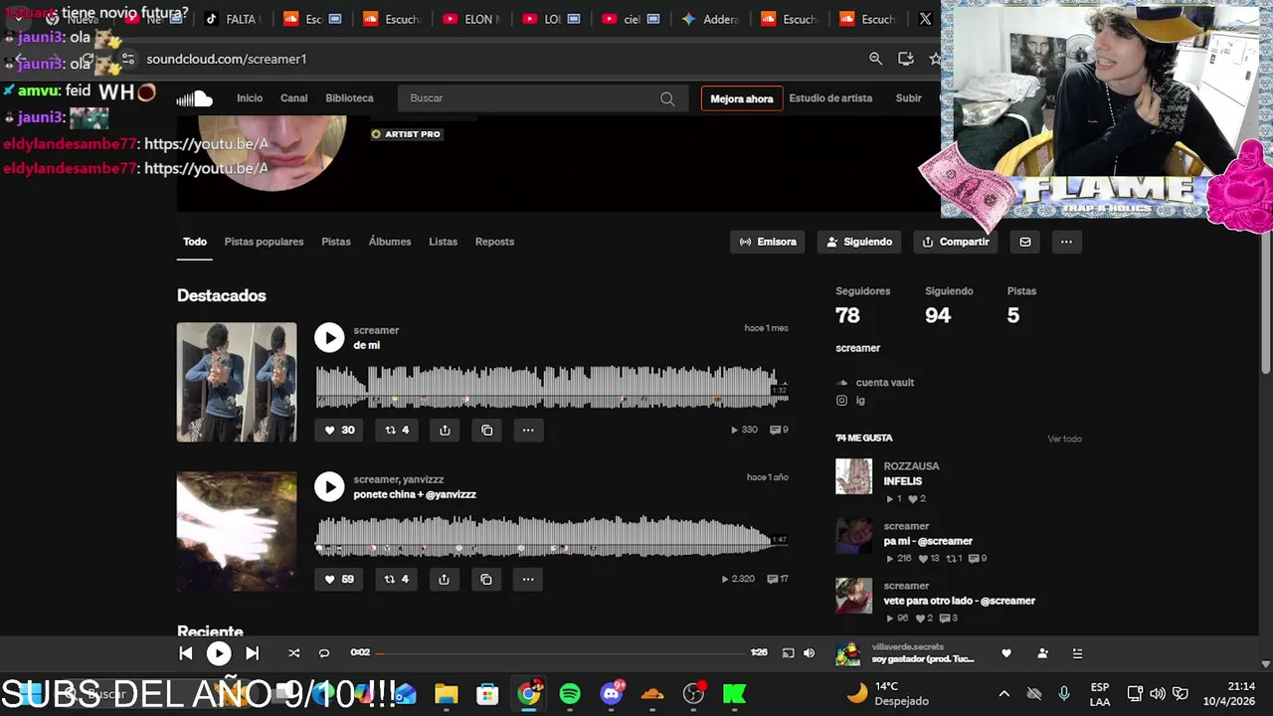This screenshot has height=716, width=1273.
Task: Open more options for "de mi"
Action: pos(528,430)
